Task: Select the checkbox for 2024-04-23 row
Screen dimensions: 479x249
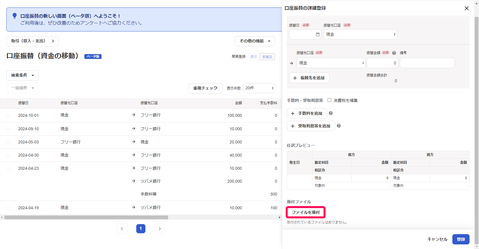Action: point(8,169)
